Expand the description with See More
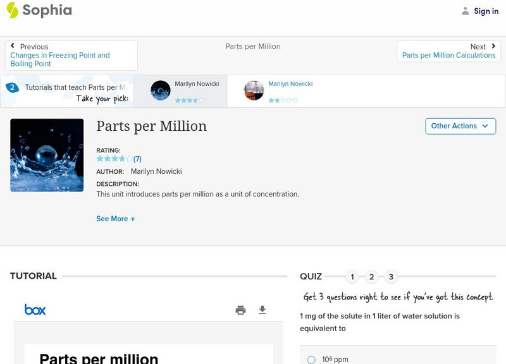The width and height of the screenshot is (506, 364). click(116, 218)
